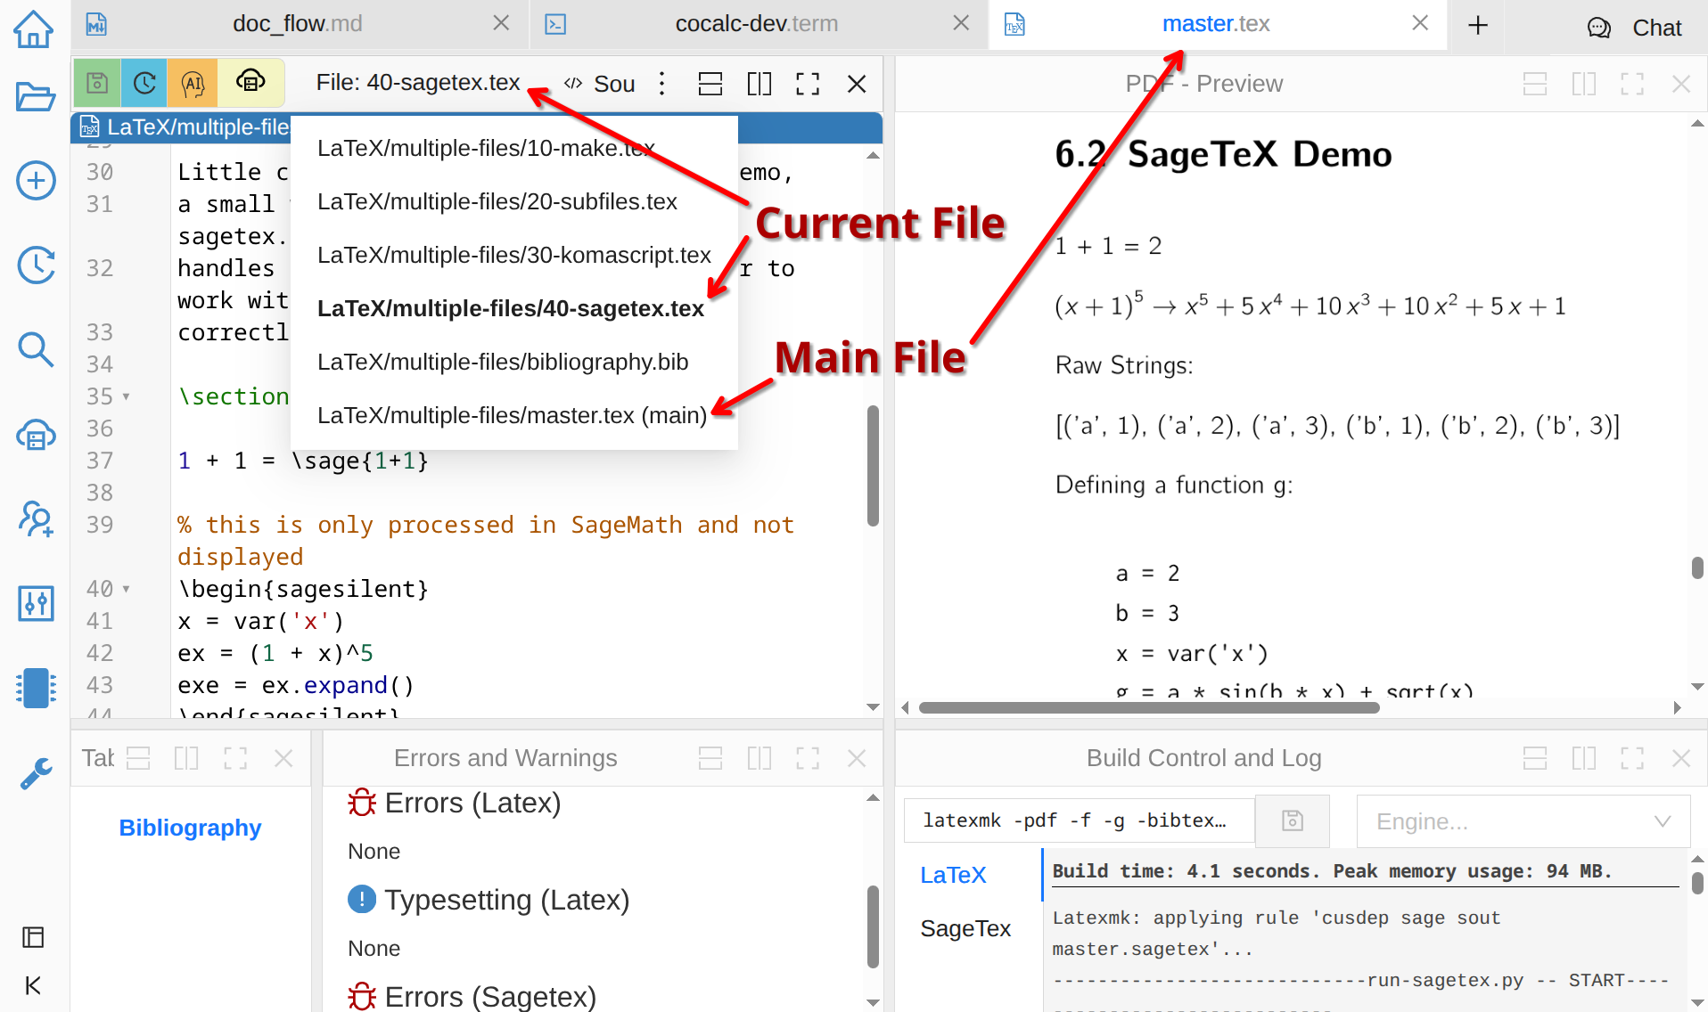This screenshot has height=1012, width=1708.
Task: Switch to the doc_flow.md tab
Action: coord(297,24)
